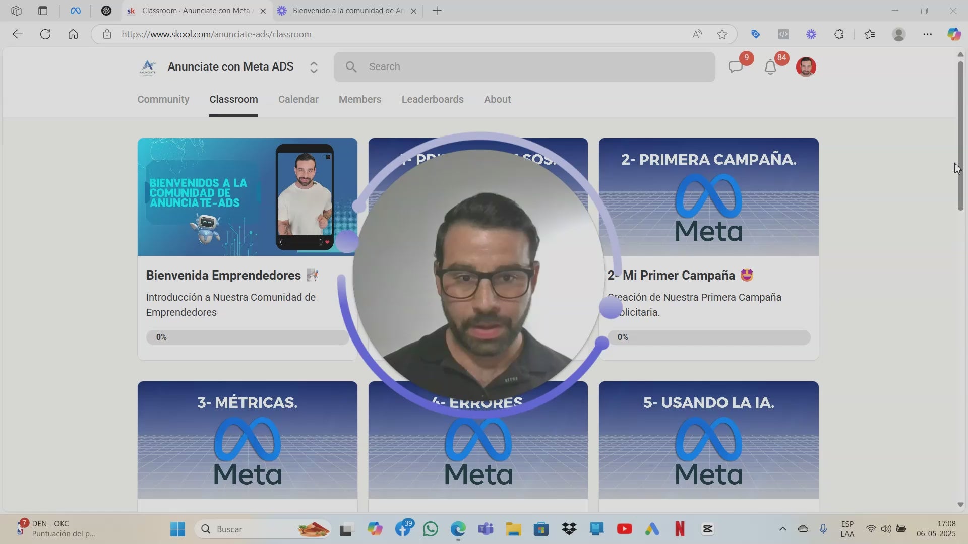
Task: Open the DEN - OKC score widget
Action: (55, 529)
